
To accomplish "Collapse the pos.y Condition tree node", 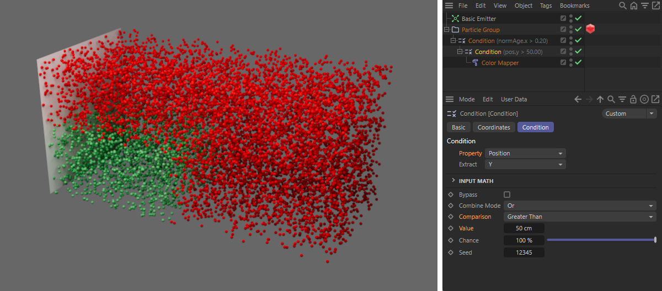I will (460, 52).
